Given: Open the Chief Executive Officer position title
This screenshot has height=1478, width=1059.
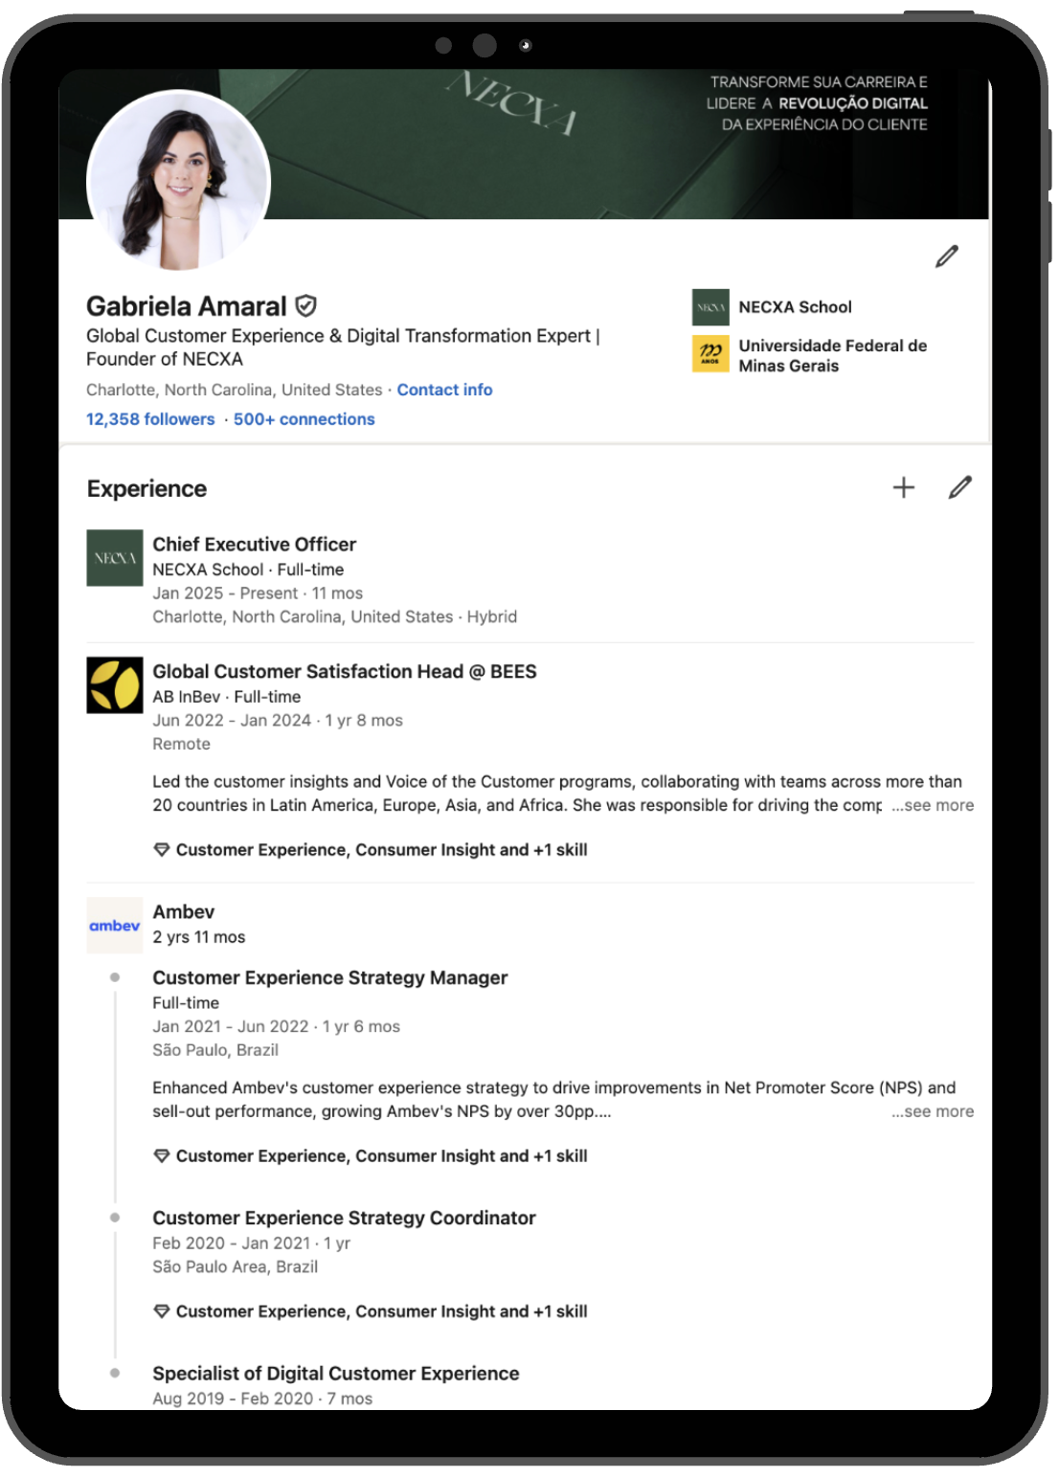Looking at the screenshot, I should coord(254,545).
